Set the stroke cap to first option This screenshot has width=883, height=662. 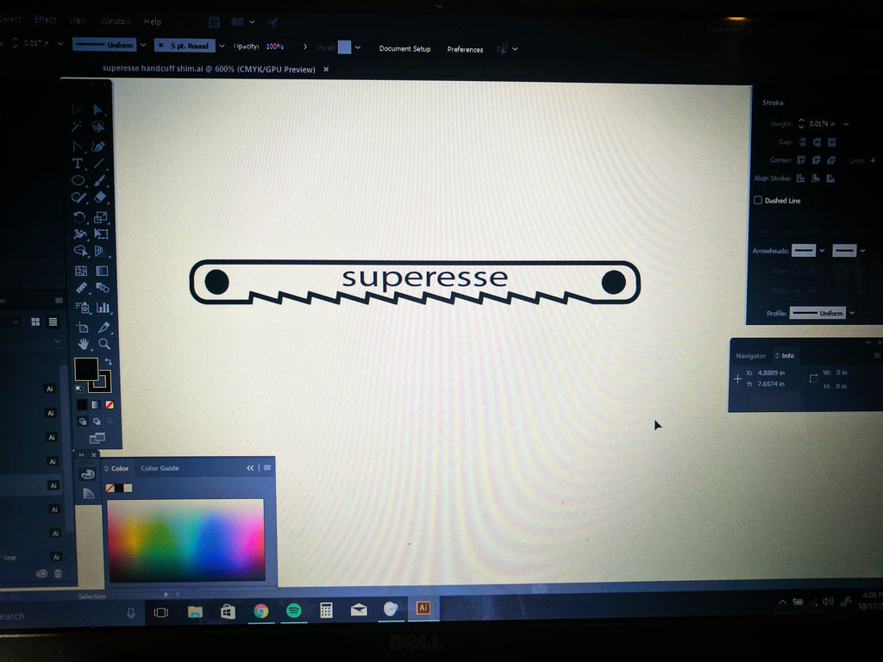[x=801, y=142]
